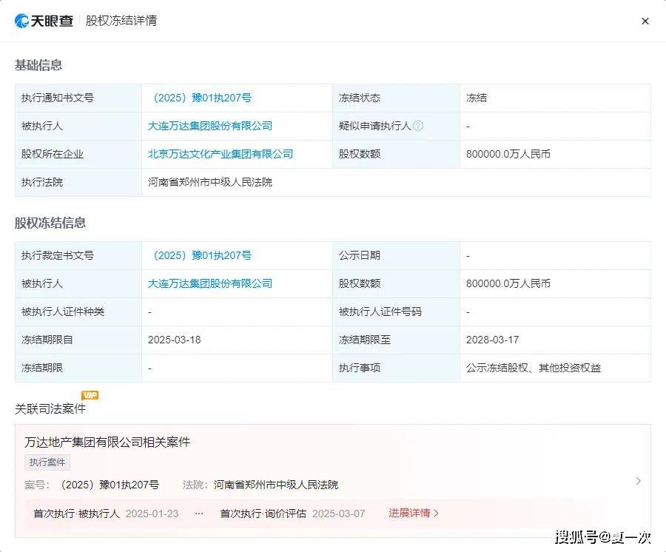This screenshot has height=552, width=666.
Task: Click the ellipsis between case progress steps
Action: [x=199, y=514]
